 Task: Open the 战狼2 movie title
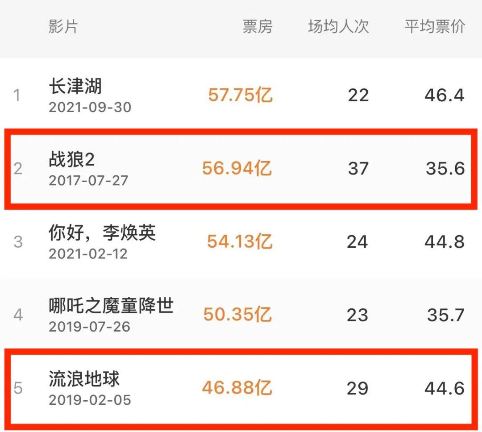(71, 160)
